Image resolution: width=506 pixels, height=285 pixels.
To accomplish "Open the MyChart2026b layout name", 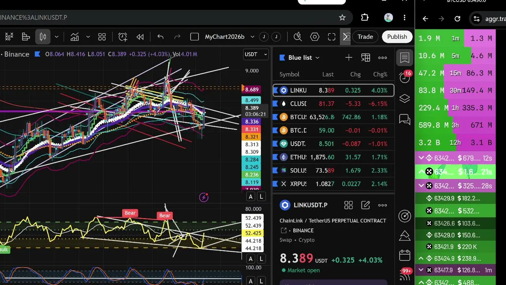I will (225, 37).
